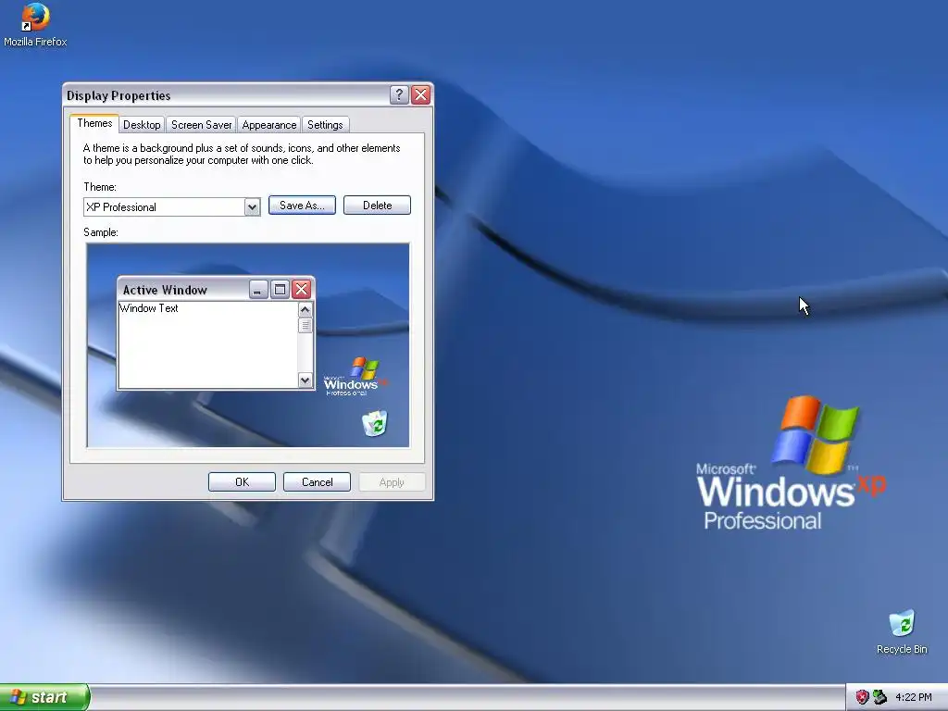Click the XP Professional theme combo box
Image resolution: width=948 pixels, height=711 pixels.
171,206
